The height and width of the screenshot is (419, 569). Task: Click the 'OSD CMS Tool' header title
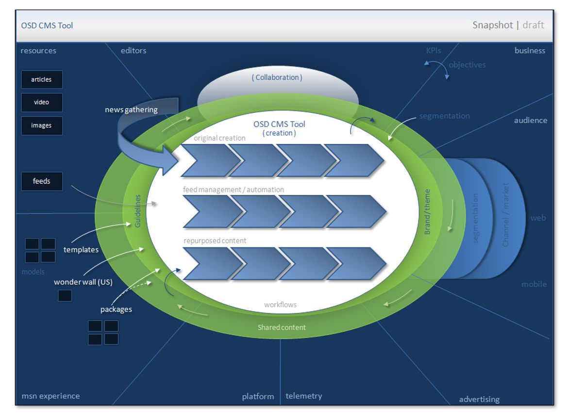point(47,25)
